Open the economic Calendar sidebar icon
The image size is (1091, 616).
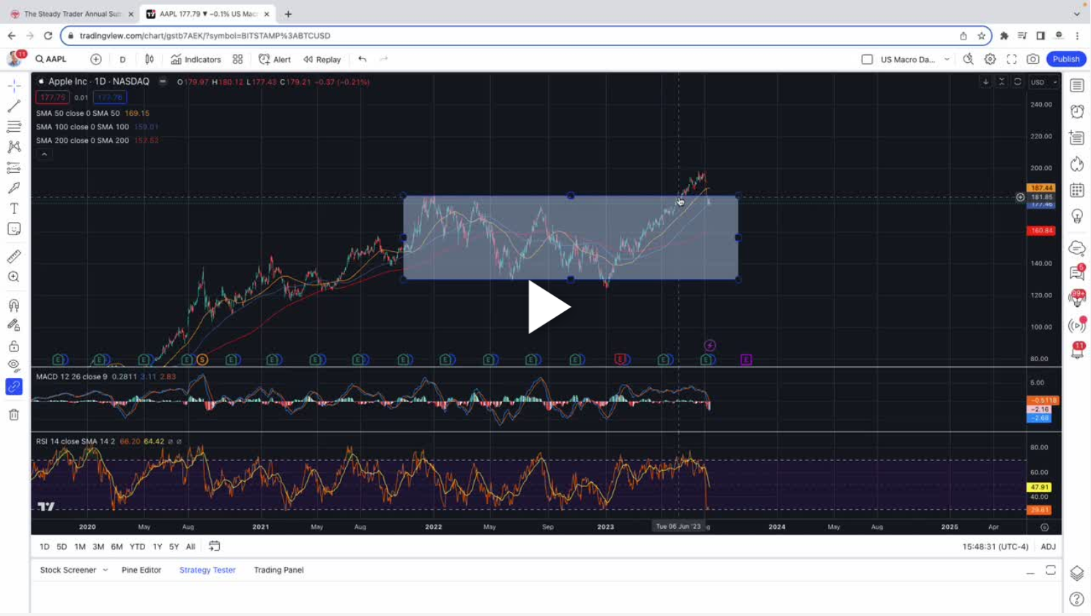click(1077, 190)
